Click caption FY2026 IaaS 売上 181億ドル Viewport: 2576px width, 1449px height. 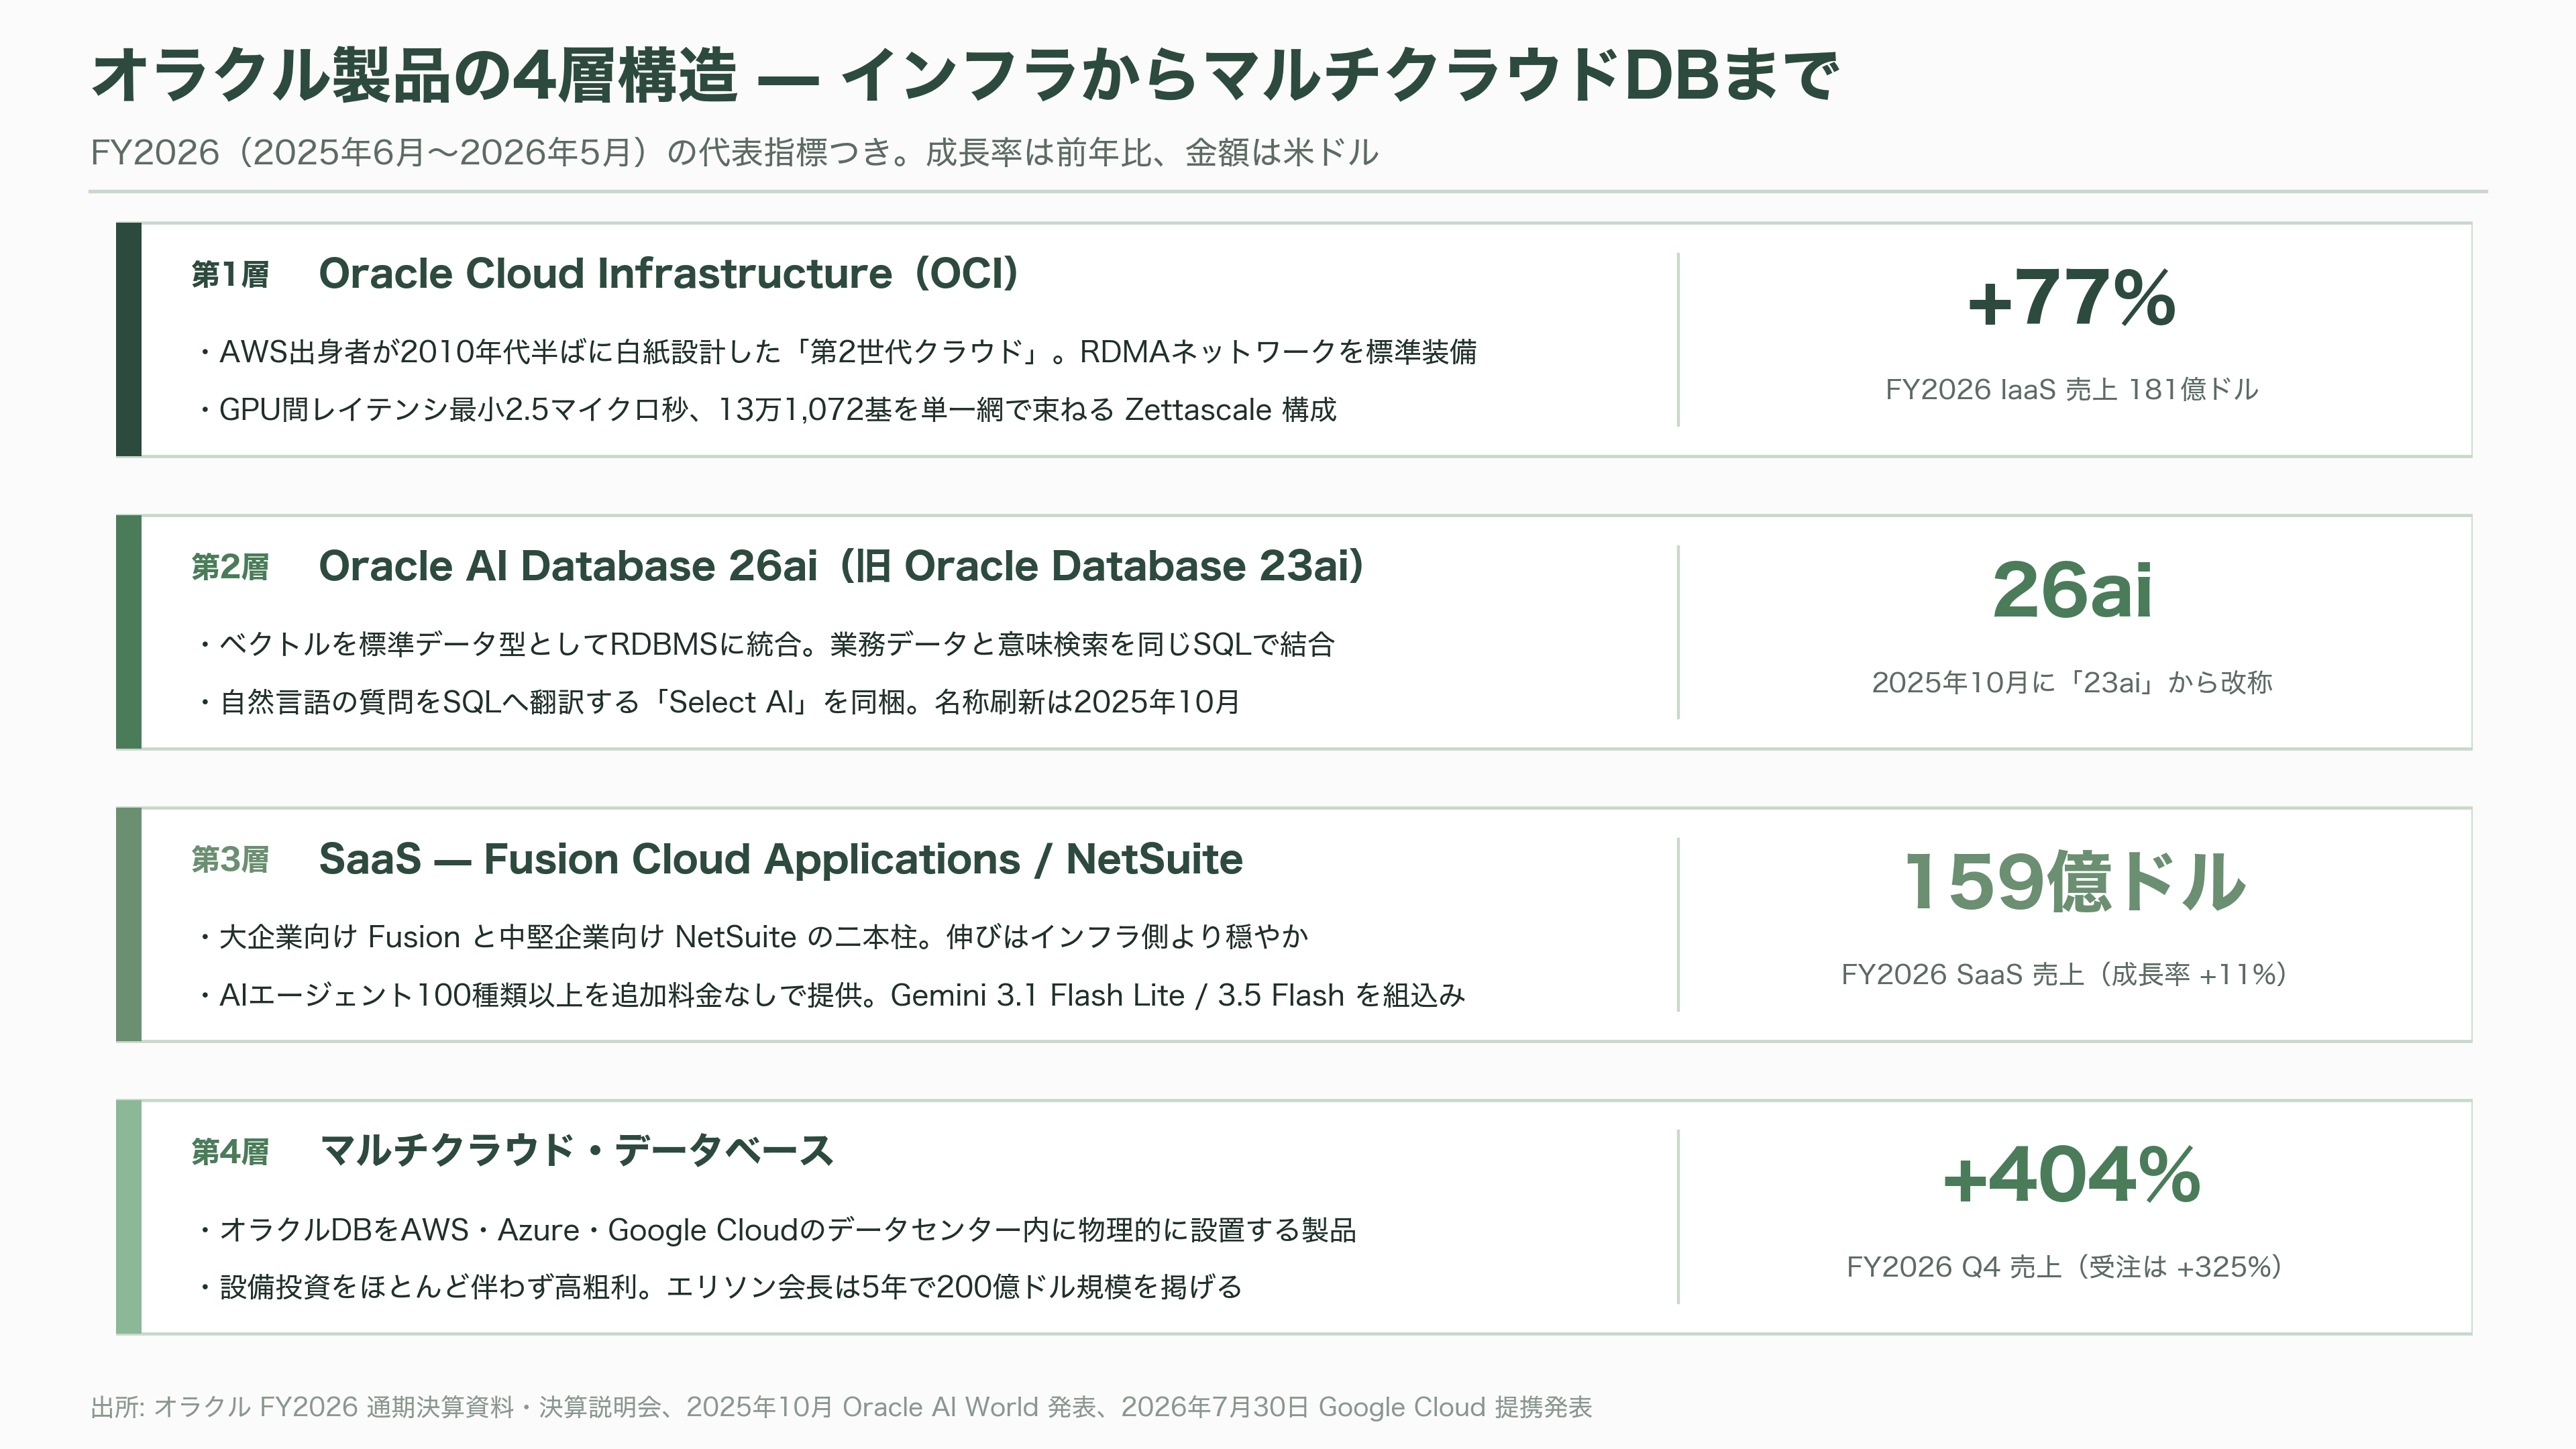pos(2071,389)
